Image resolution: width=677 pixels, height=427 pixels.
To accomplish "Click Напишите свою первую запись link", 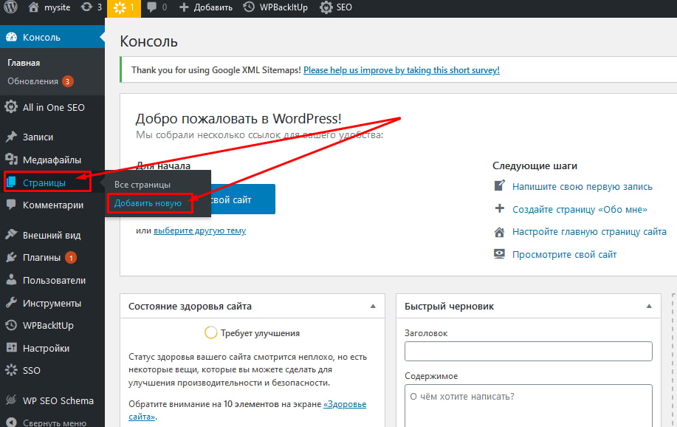I will (x=583, y=187).
